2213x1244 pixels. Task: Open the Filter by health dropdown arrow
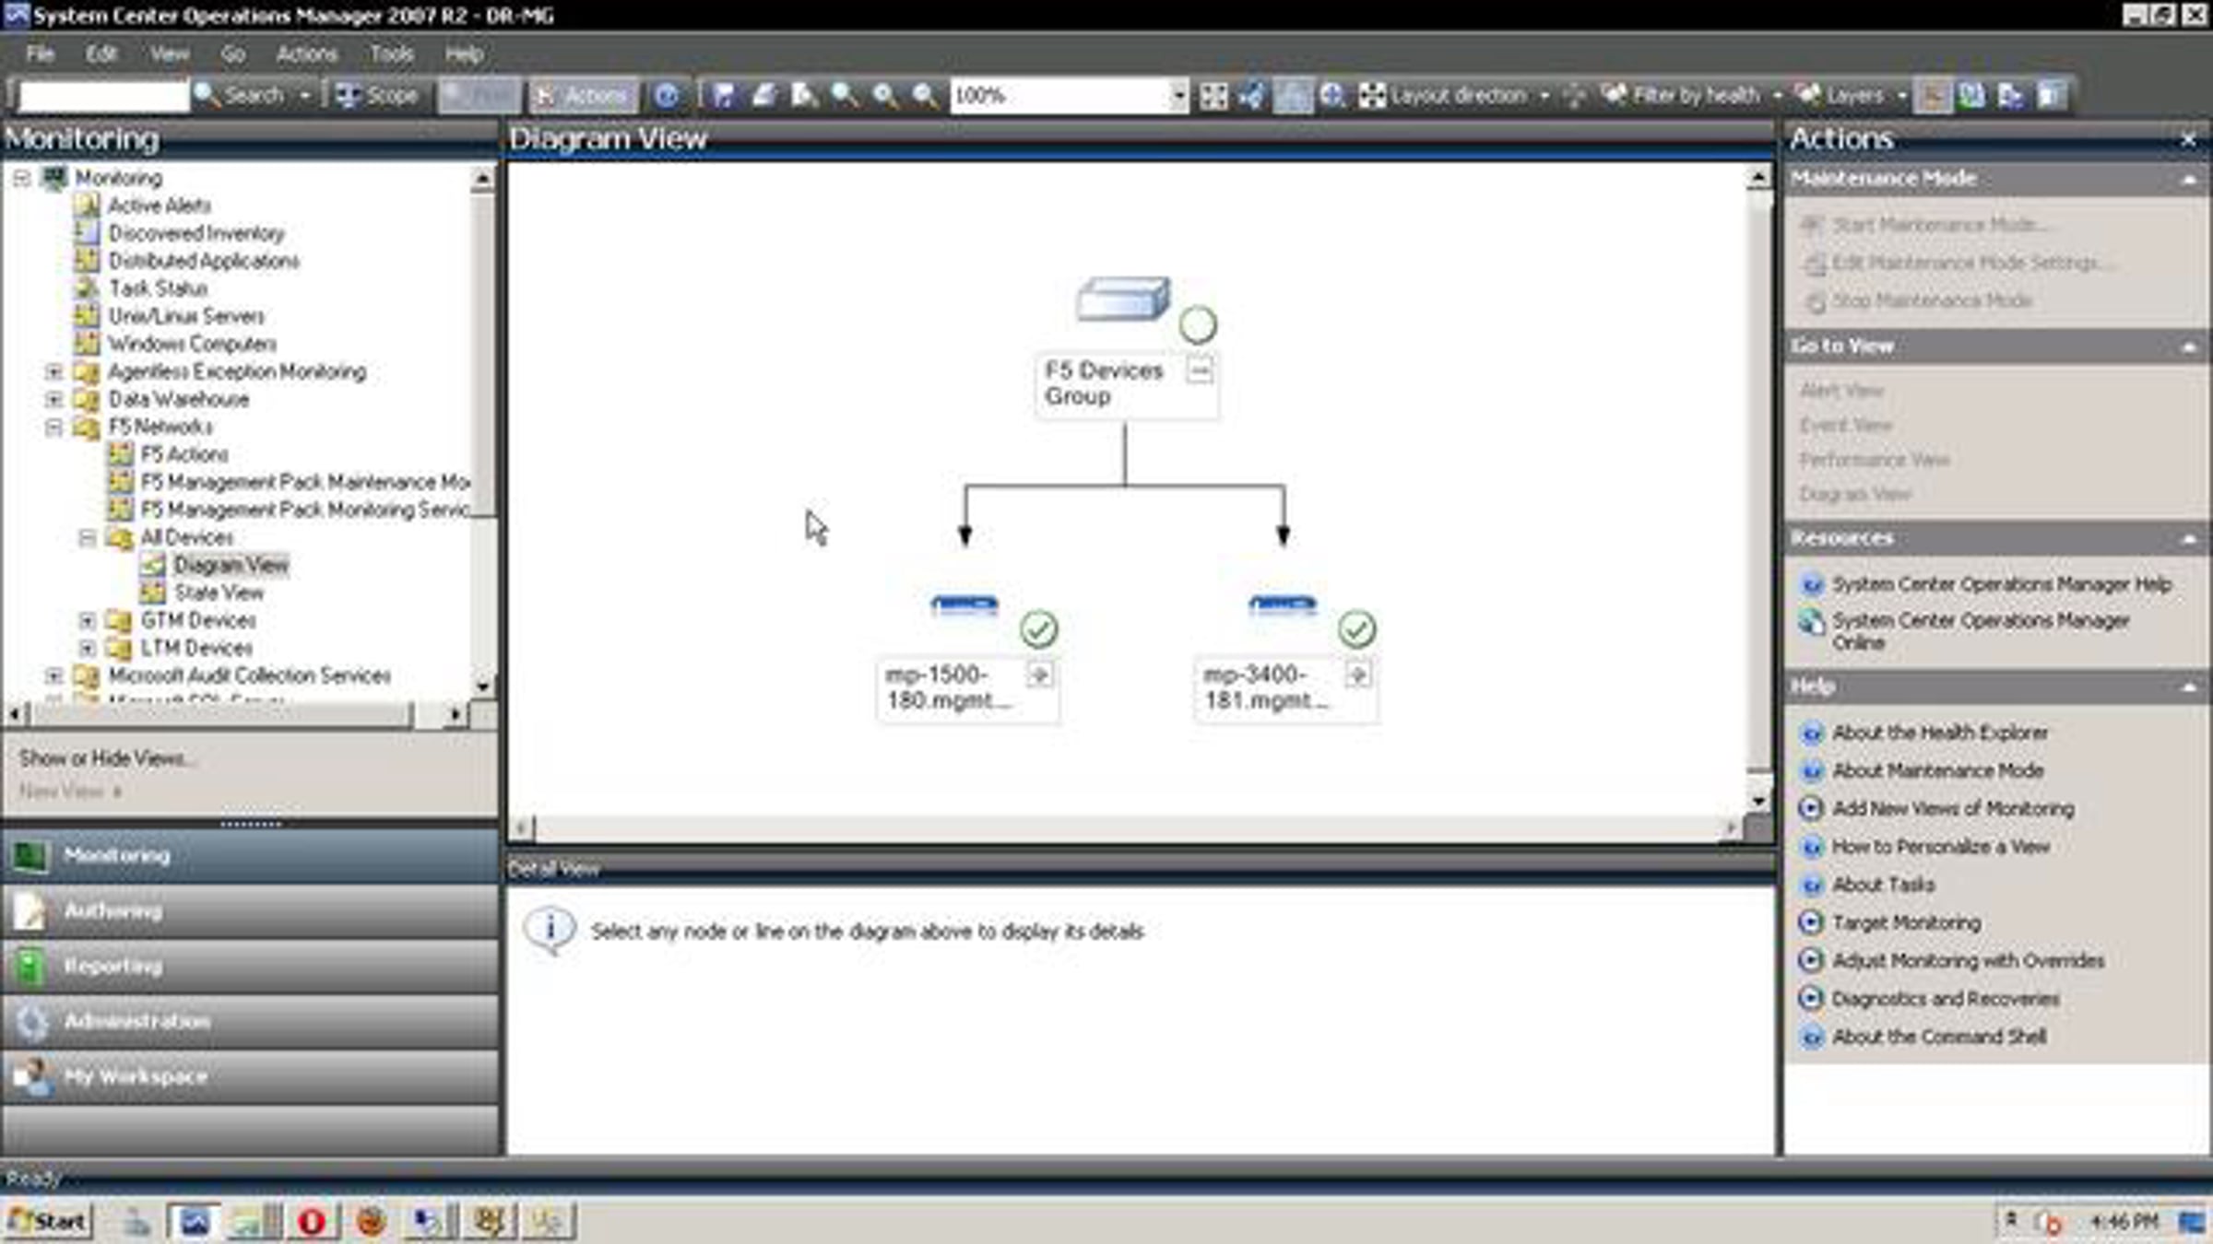[x=1777, y=96]
